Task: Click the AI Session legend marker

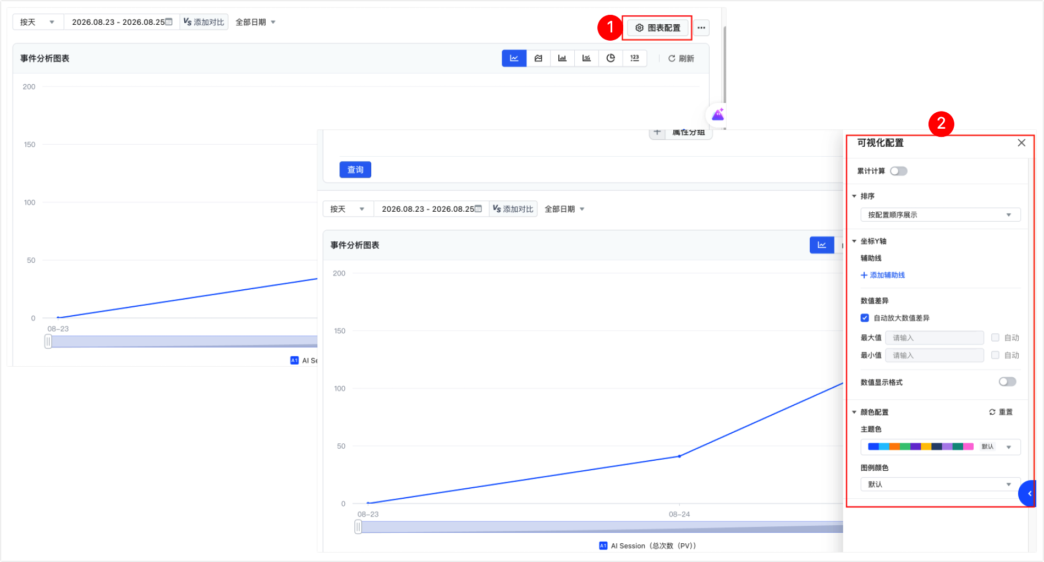Action: point(603,546)
